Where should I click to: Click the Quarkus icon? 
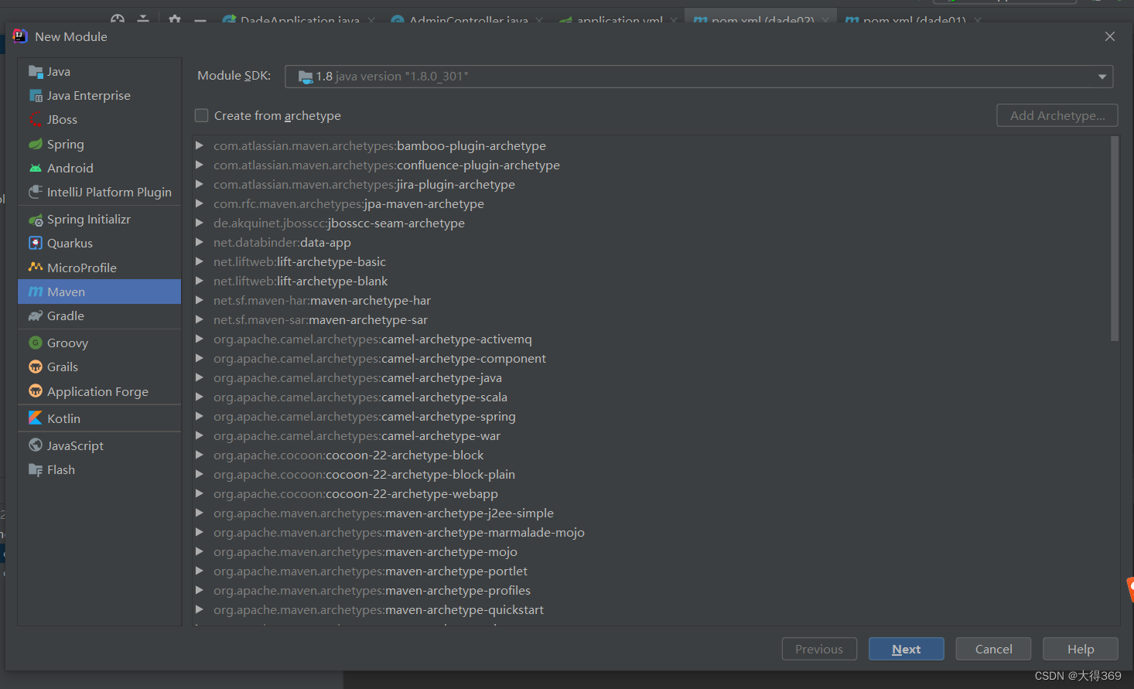coord(36,244)
